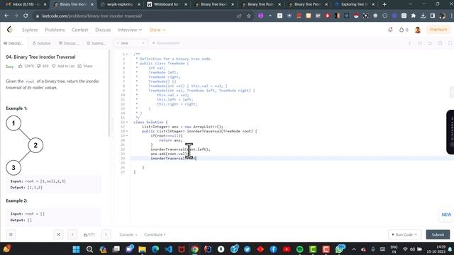Go to next problem arrow

click(106, 234)
